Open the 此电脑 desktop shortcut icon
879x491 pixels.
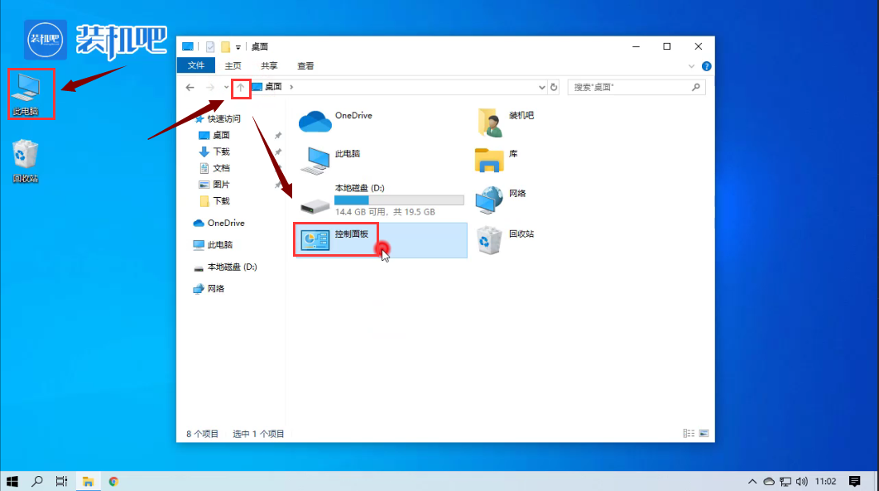(x=26, y=92)
